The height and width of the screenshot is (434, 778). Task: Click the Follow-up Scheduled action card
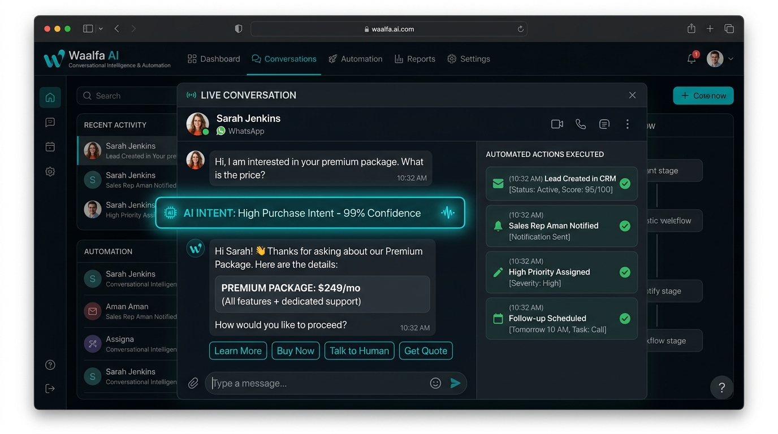pyautogui.click(x=561, y=319)
